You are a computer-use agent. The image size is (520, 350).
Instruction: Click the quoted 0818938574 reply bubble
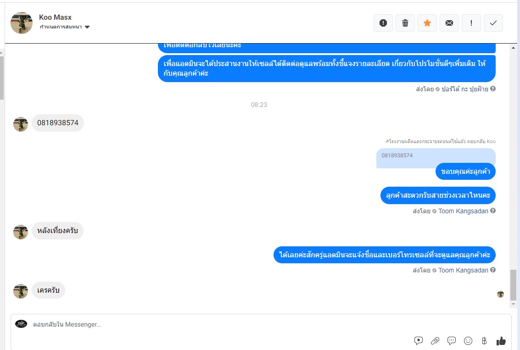click(436, 158)
